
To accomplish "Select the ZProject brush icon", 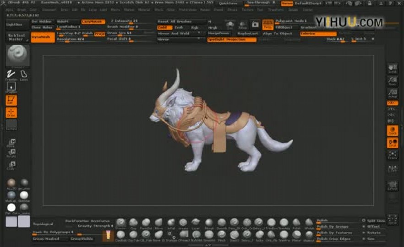I will (184, 235).
